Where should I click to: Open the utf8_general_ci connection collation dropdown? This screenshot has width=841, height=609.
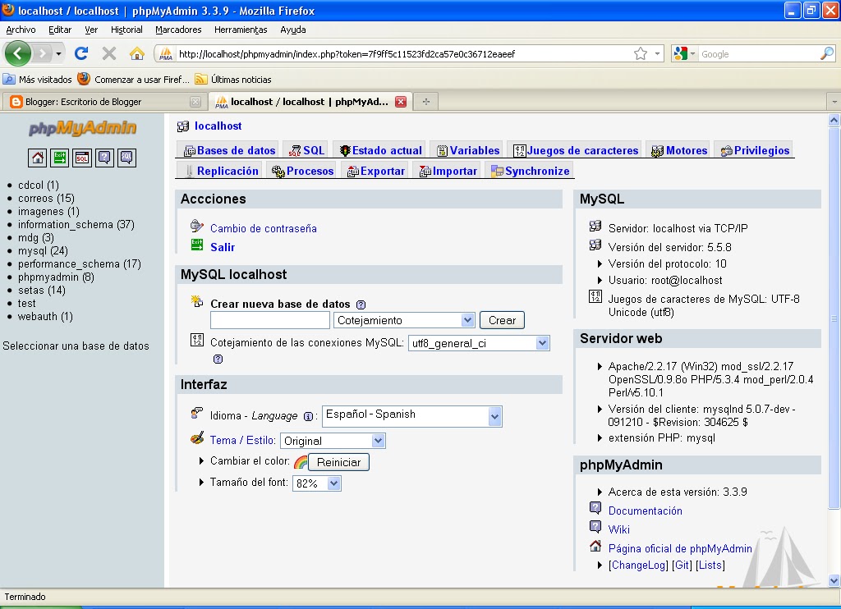tap(479, 343)
